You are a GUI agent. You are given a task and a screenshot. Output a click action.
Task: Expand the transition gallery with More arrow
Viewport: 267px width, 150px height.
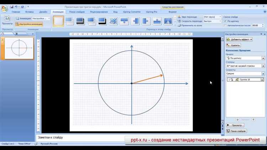coord(175,25)
